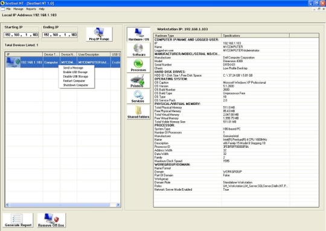
Task: Choose Restart Computer from context menu
Action: click(x=77, y=81)
